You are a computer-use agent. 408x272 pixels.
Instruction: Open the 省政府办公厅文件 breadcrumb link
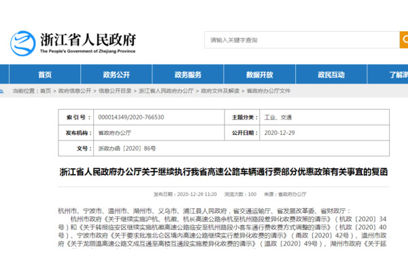coord(269,90)
